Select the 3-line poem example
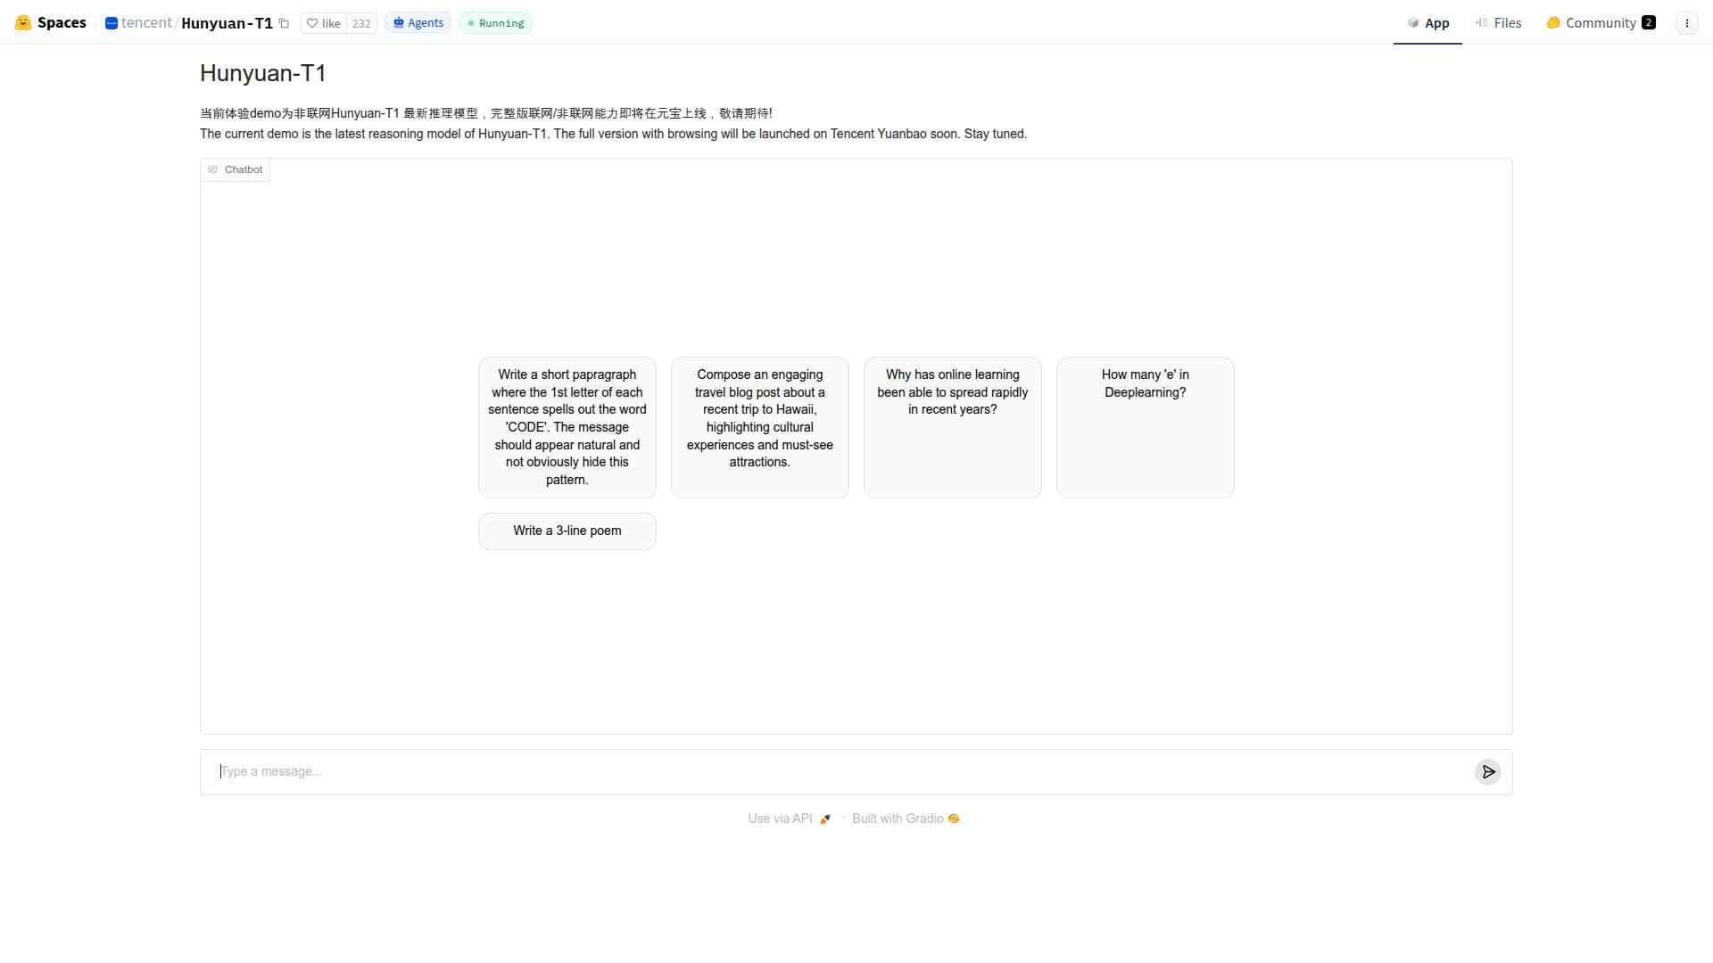 click(567, 531)
